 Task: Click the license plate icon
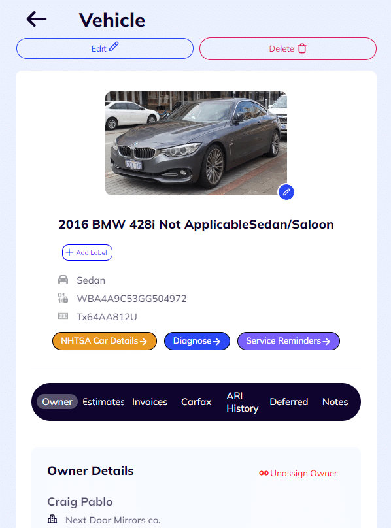tap(63, 316)
